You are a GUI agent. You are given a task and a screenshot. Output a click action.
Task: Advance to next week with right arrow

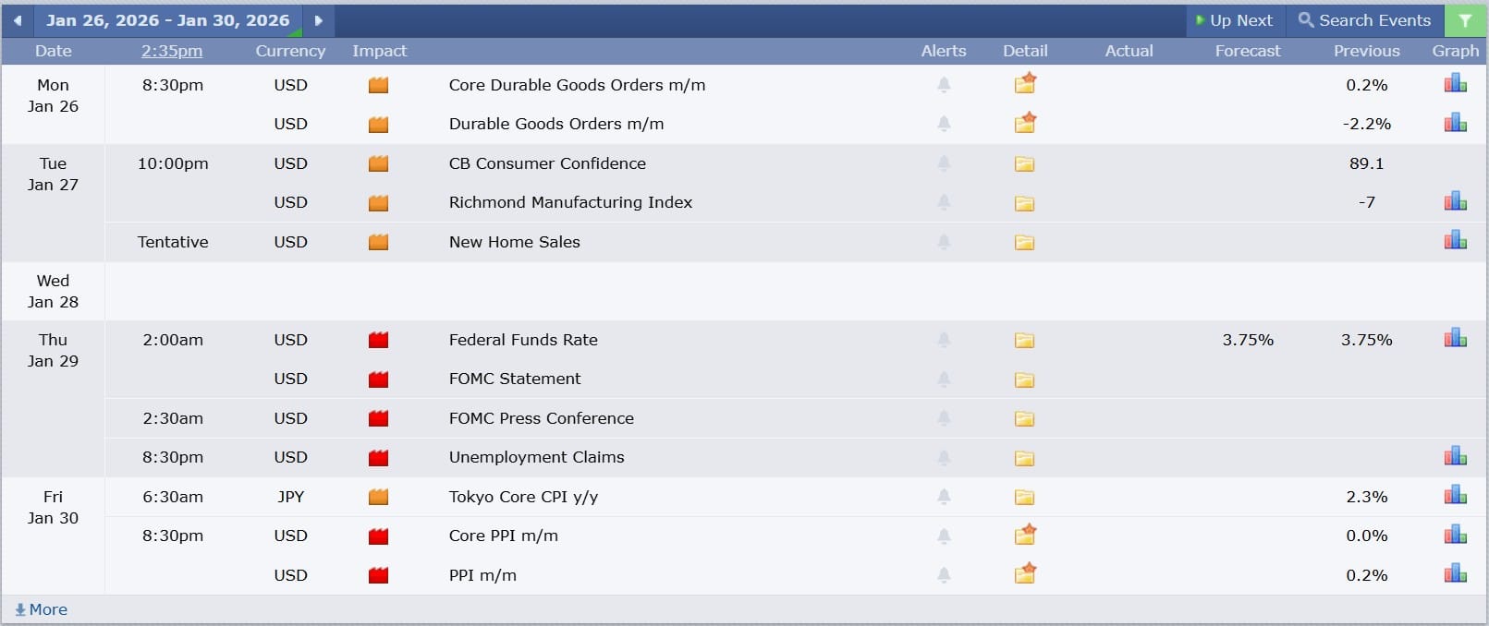(x=318, y=20)
